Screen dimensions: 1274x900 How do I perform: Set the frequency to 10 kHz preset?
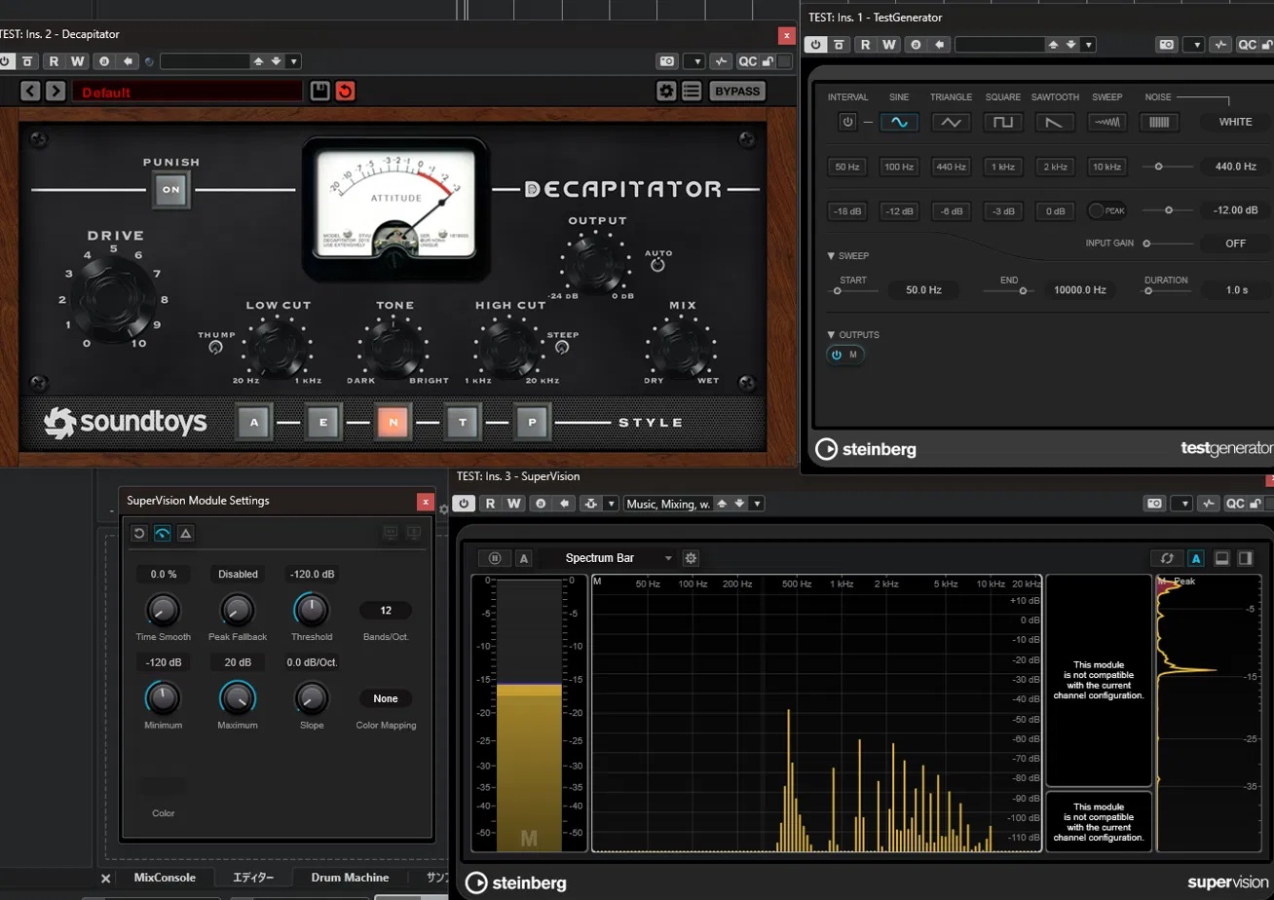click(x=1107, y=167)
